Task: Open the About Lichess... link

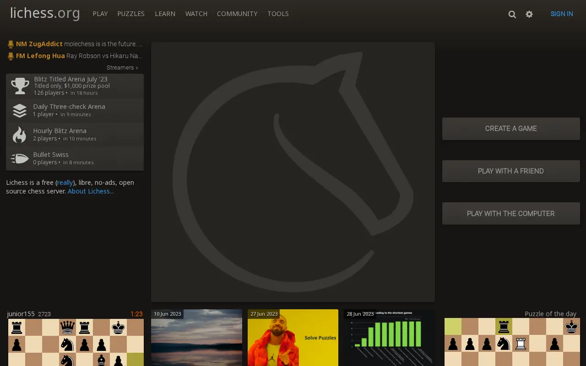Action: [91, 191]
